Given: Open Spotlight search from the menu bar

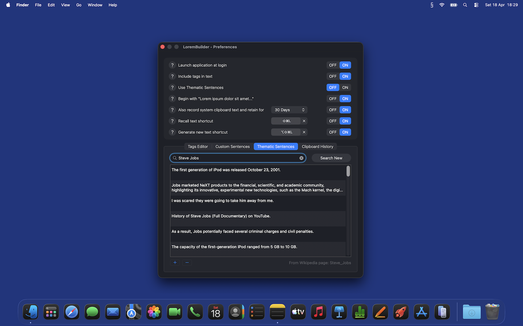Looking at the screenshot, I should (465, 5).
